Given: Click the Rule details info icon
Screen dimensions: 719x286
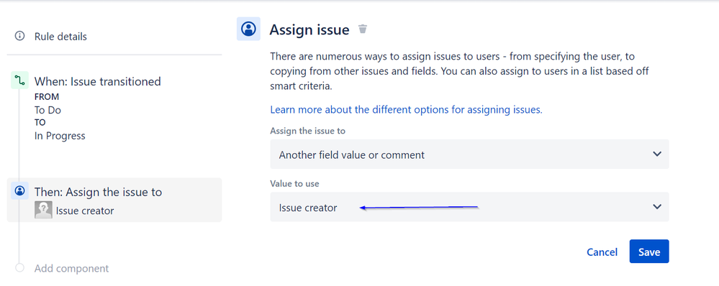Looking at the screenshot, I should point(19,36).
